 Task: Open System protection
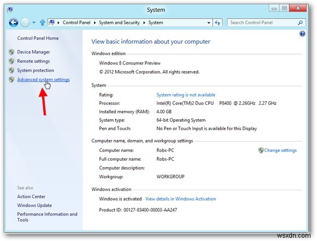(36, 70)
